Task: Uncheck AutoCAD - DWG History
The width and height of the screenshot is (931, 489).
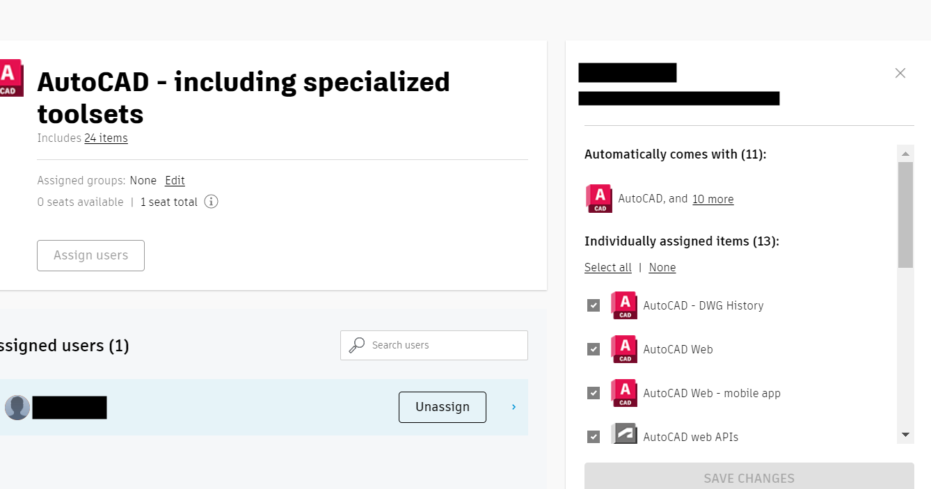Action: coord(594,305)
